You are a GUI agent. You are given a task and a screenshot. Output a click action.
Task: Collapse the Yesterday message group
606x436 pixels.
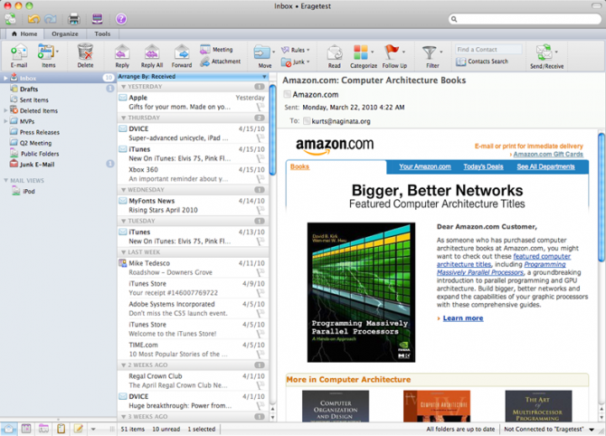pos(124,87)
